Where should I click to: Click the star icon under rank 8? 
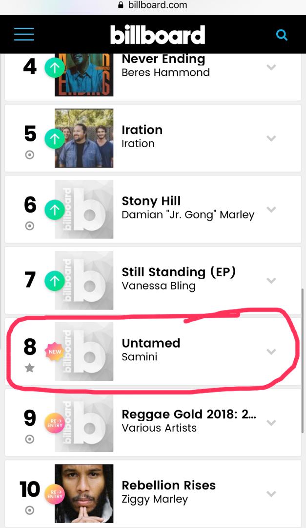(30, 368)
